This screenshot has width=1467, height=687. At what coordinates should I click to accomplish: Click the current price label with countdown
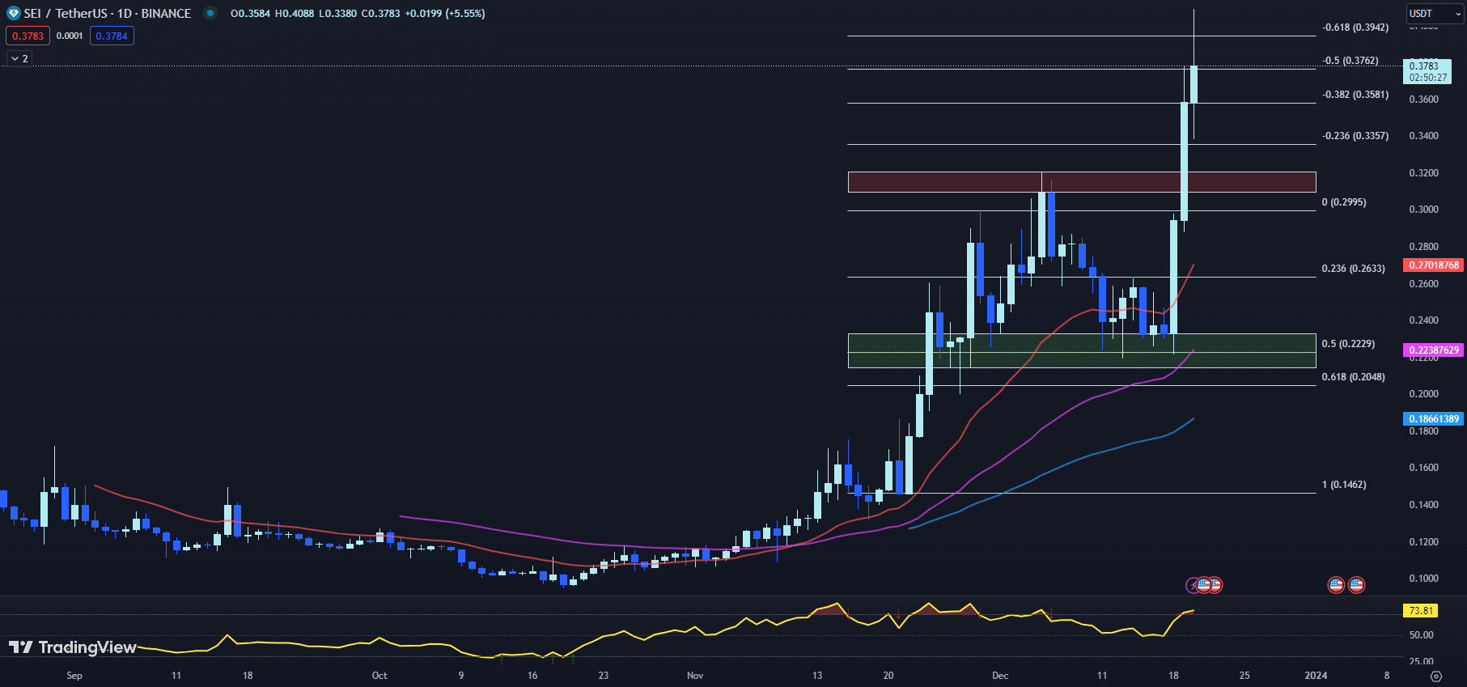tap(1427, 72)
